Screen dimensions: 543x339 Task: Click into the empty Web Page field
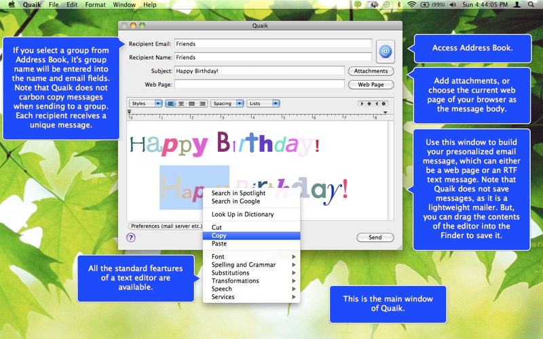pos(259,84)
